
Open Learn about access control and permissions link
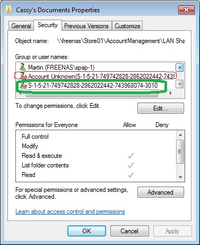point(70,212)
